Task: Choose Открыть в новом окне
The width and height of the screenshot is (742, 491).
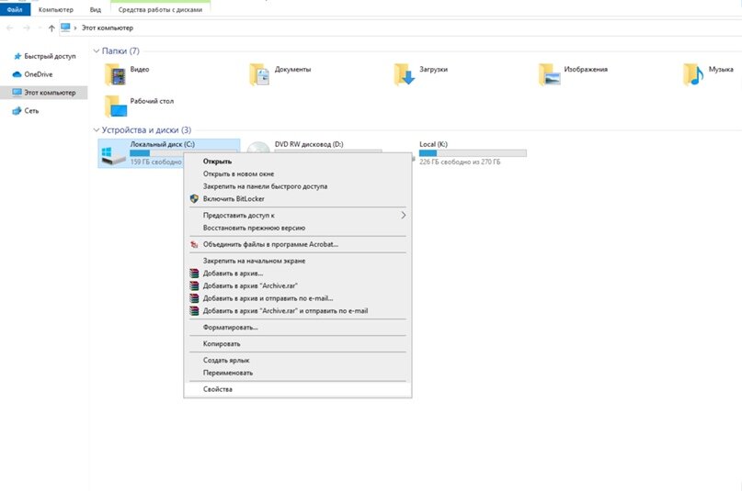Action: [x=298, y=173]
